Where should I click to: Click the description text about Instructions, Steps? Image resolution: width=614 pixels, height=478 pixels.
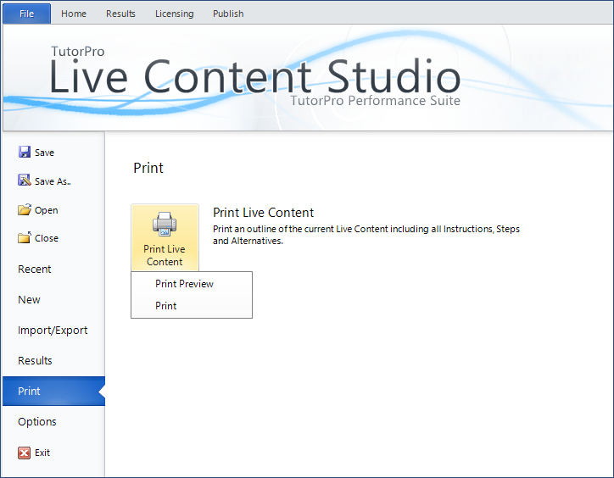[366, 235]
